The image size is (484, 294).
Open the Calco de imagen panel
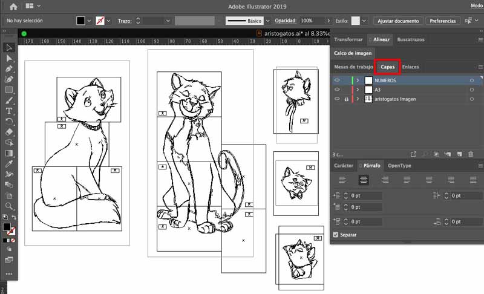point(353,53)
